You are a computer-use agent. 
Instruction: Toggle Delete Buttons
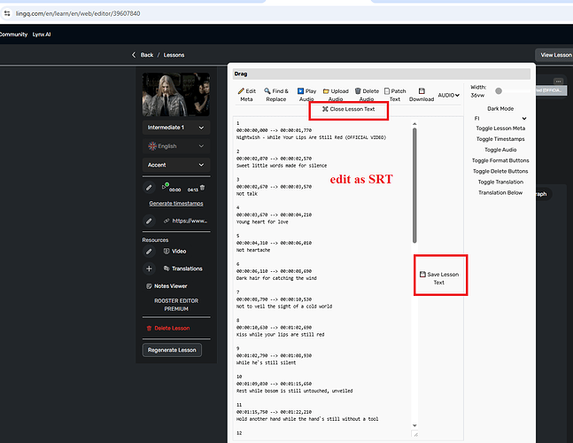point(500,171)
